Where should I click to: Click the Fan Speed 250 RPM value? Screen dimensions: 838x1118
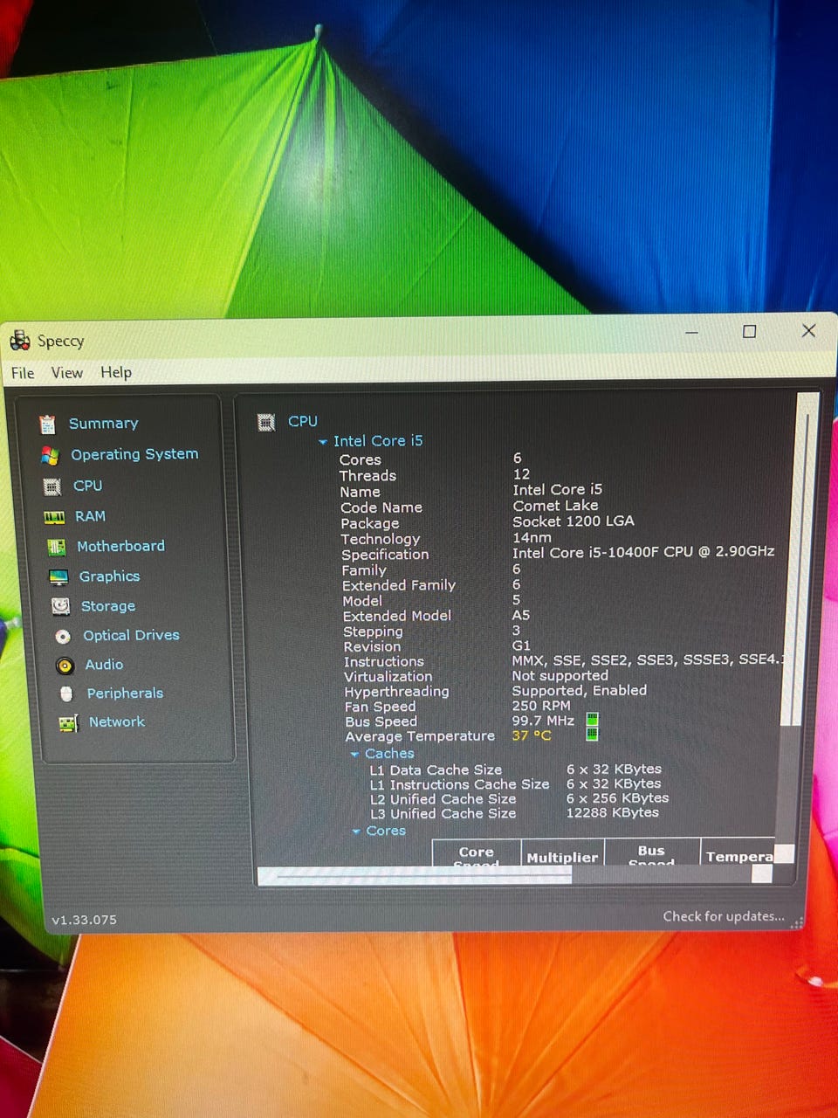[541, 706]
